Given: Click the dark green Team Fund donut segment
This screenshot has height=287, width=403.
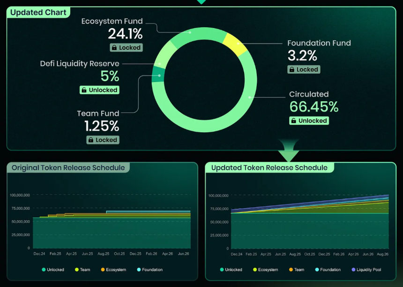Looking at the screenshot, I should [x=158, y=74].
